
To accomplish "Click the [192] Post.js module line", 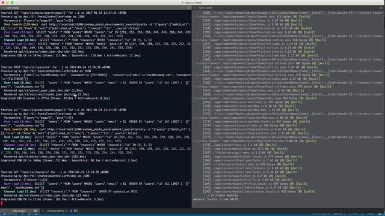I will [x=244, y=176].
